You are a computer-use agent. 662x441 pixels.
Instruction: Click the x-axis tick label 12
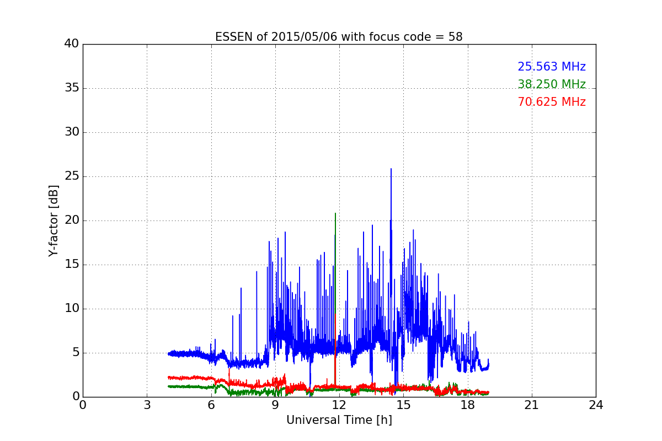coord(339,405)
